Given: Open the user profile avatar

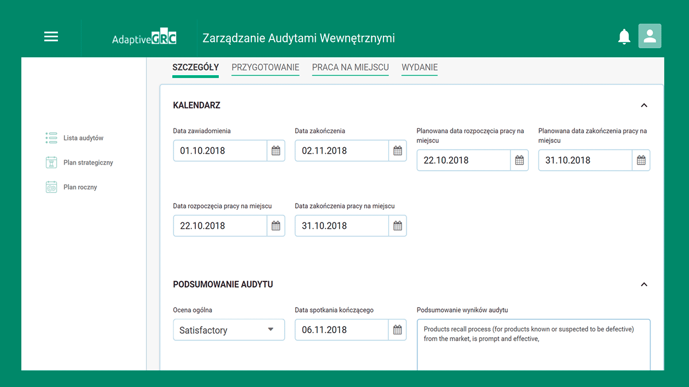Looking at the screenshot, I should [650, 36].
